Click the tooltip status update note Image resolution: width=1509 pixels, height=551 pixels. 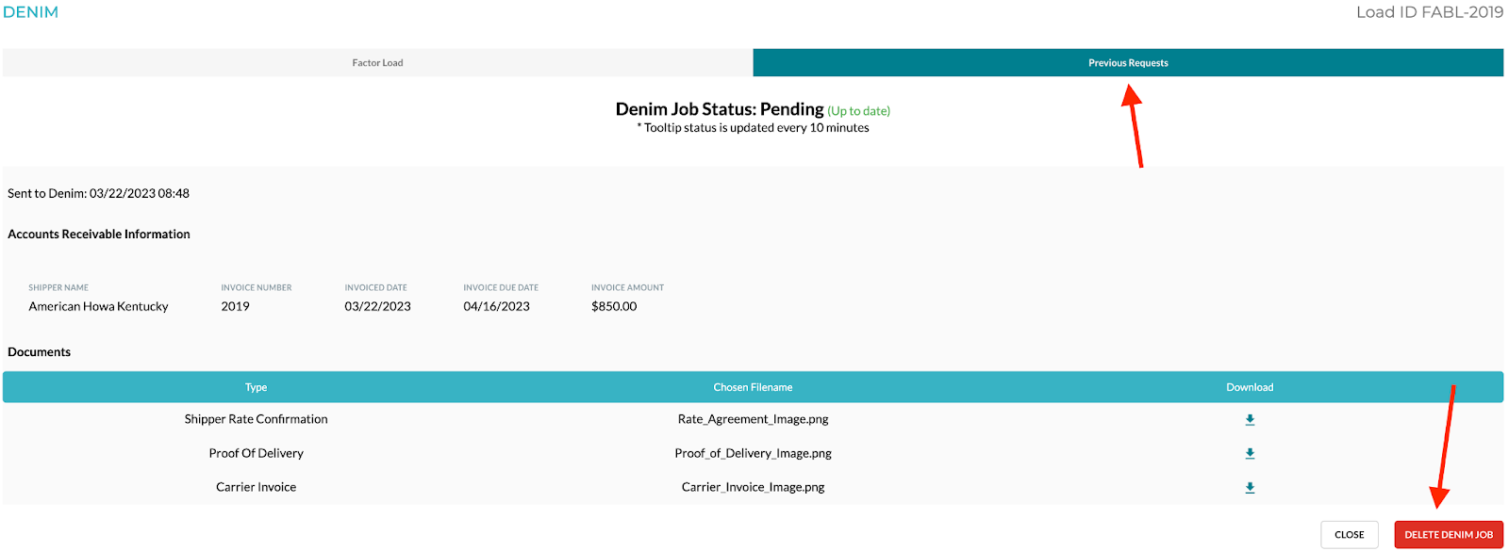tap(753, 128)
